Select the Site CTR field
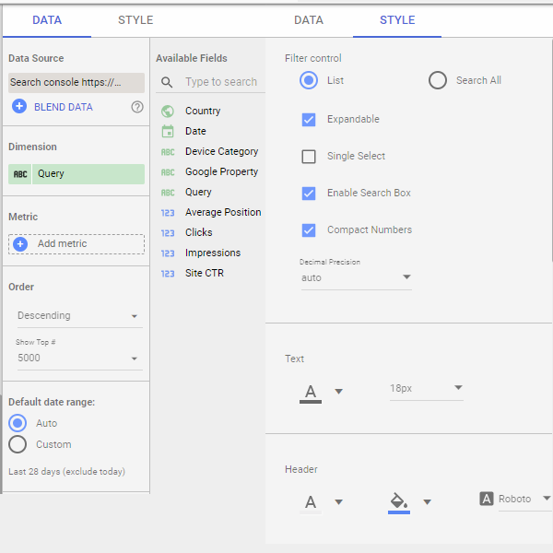Image resolution: width=553 pixels, height=553 pixels. (x=205, y=274)
